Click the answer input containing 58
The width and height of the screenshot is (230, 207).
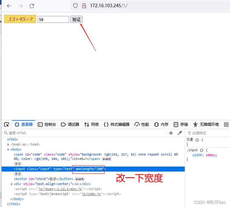[x=53, y=19]
